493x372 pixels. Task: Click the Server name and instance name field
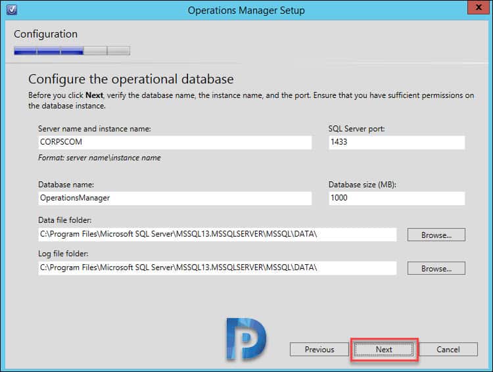click(x=175, y=142)
